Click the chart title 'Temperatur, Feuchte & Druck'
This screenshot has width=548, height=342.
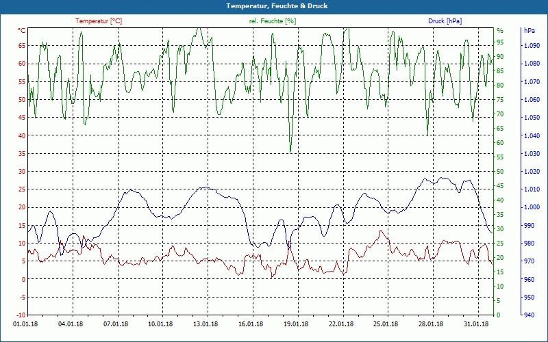click(277, 6)
